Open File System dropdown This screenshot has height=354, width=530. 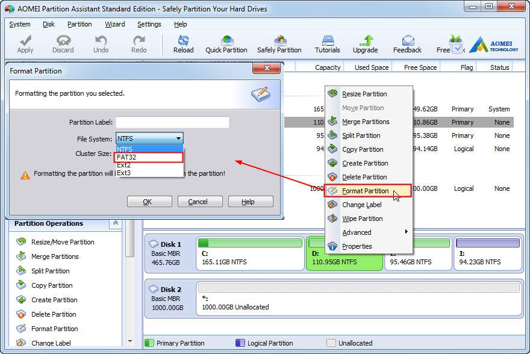[149, 138]
